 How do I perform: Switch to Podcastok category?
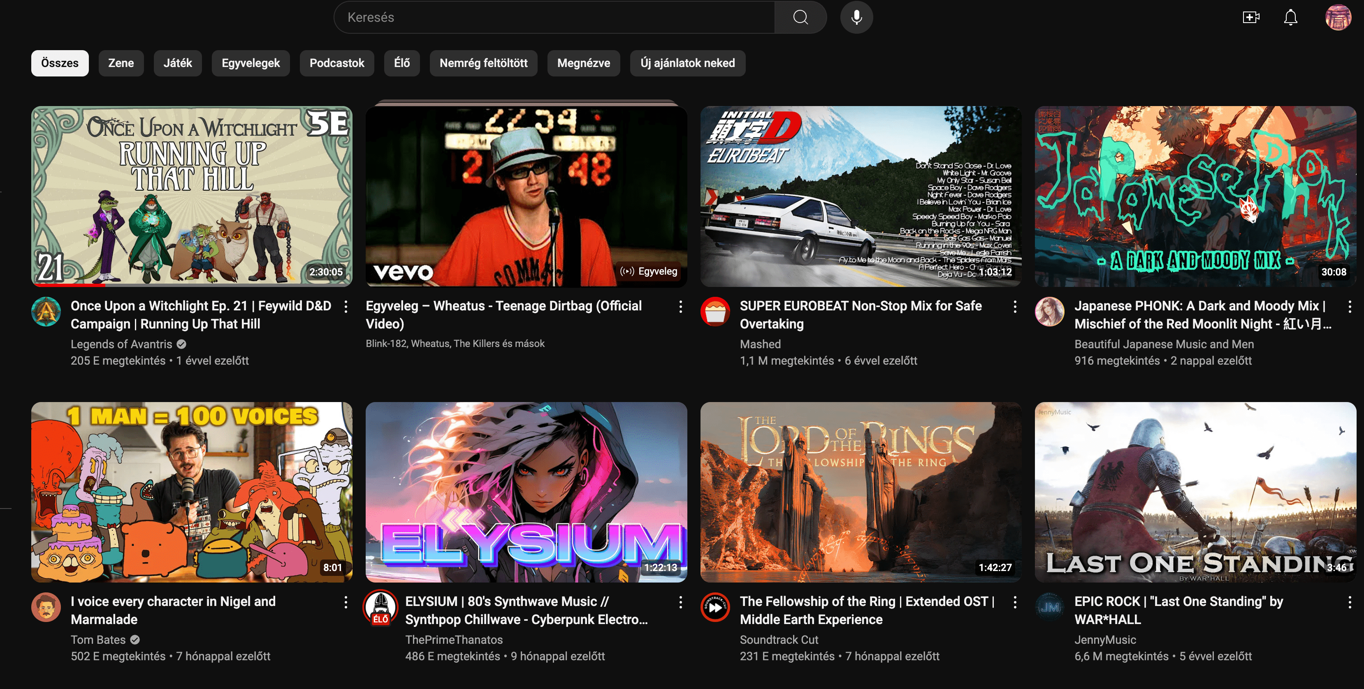(337, 63)
